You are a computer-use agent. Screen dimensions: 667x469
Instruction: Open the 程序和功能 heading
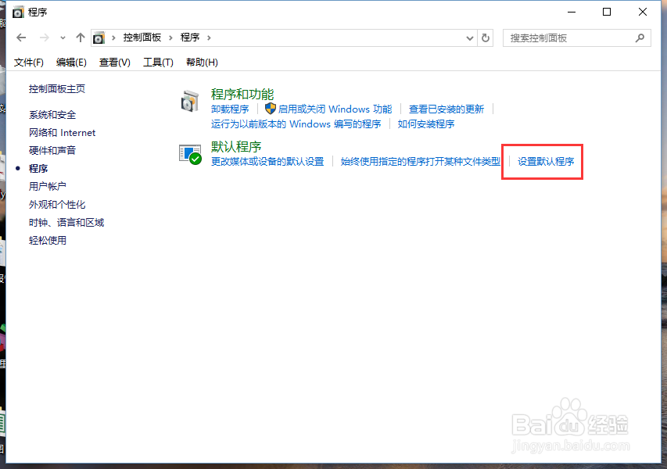click(x=242, y=94)
